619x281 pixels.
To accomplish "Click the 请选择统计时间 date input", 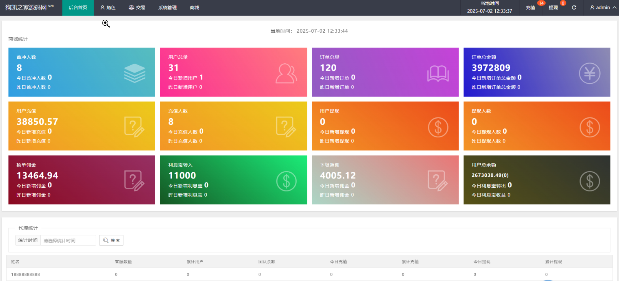I will click(x=68, y=240).
